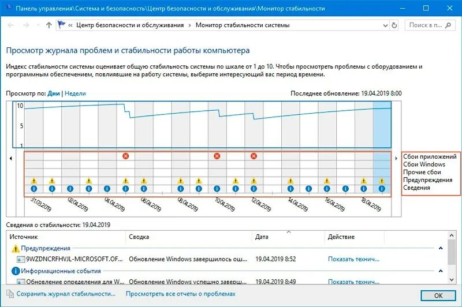Click the Security Center flag icon in address bar

(61, 24)
